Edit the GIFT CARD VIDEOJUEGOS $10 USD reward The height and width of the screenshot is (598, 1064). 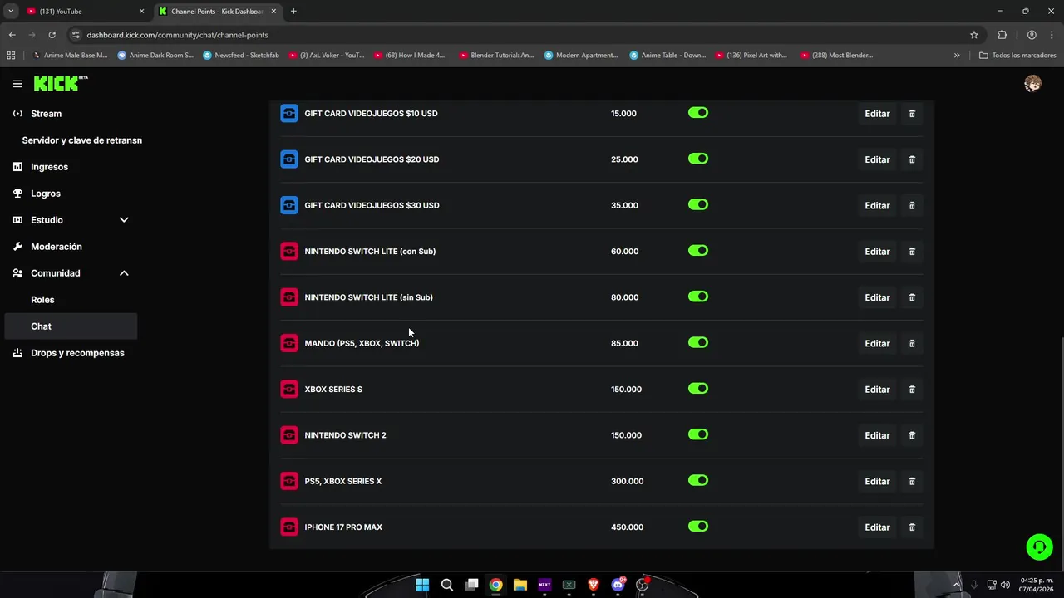coord(877,114)
